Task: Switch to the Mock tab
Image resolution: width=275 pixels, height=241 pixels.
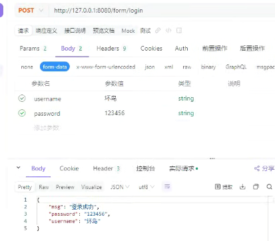Action: (x=128, y=31)
